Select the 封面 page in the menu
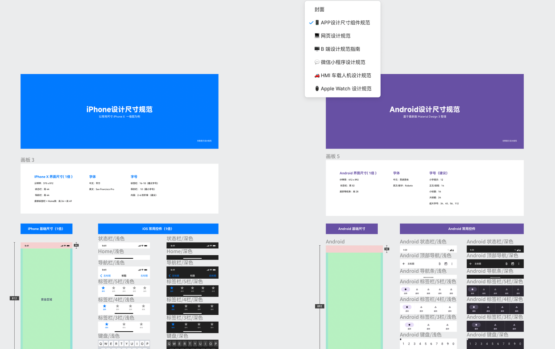The image size is (555, 349). [343, 10]
